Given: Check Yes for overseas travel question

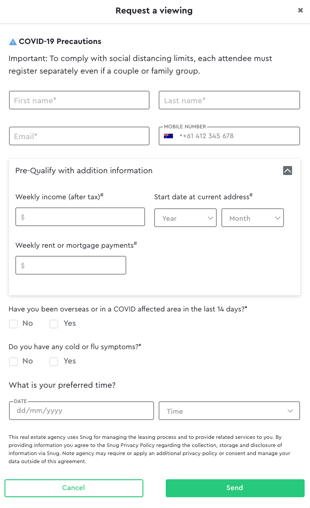Looking at the screenshot, I should click(54, 324).
